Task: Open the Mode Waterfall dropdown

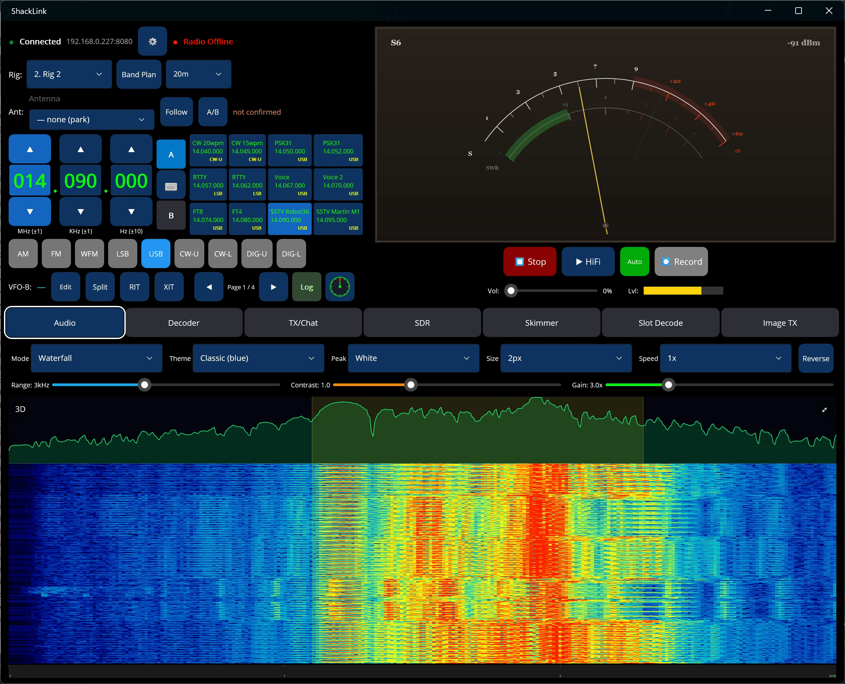Action: click(97, 358)
